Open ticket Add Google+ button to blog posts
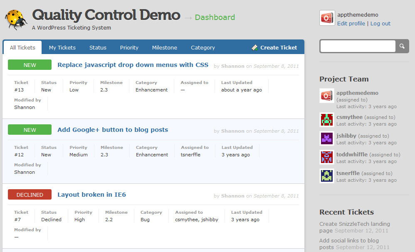Screen dimensions: 415x252 point(113,130)
